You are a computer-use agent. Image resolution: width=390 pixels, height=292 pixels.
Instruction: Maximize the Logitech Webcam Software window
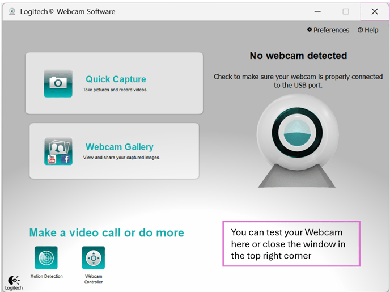[x=346, y=11]
